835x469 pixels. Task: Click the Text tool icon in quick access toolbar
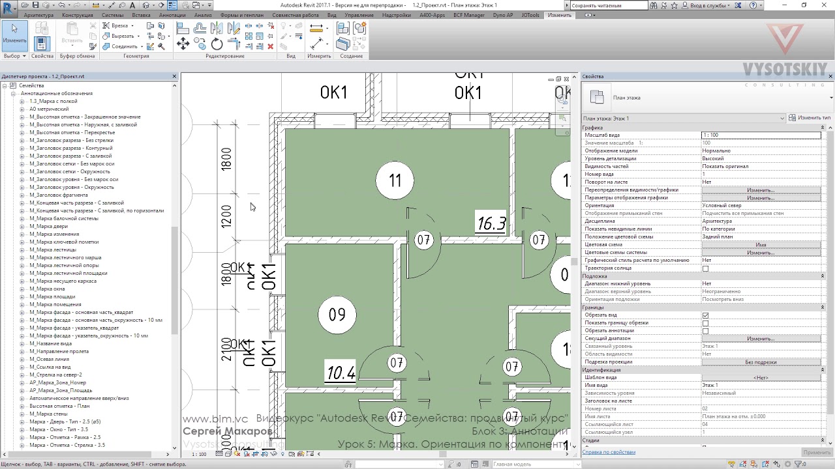[132, 5]
